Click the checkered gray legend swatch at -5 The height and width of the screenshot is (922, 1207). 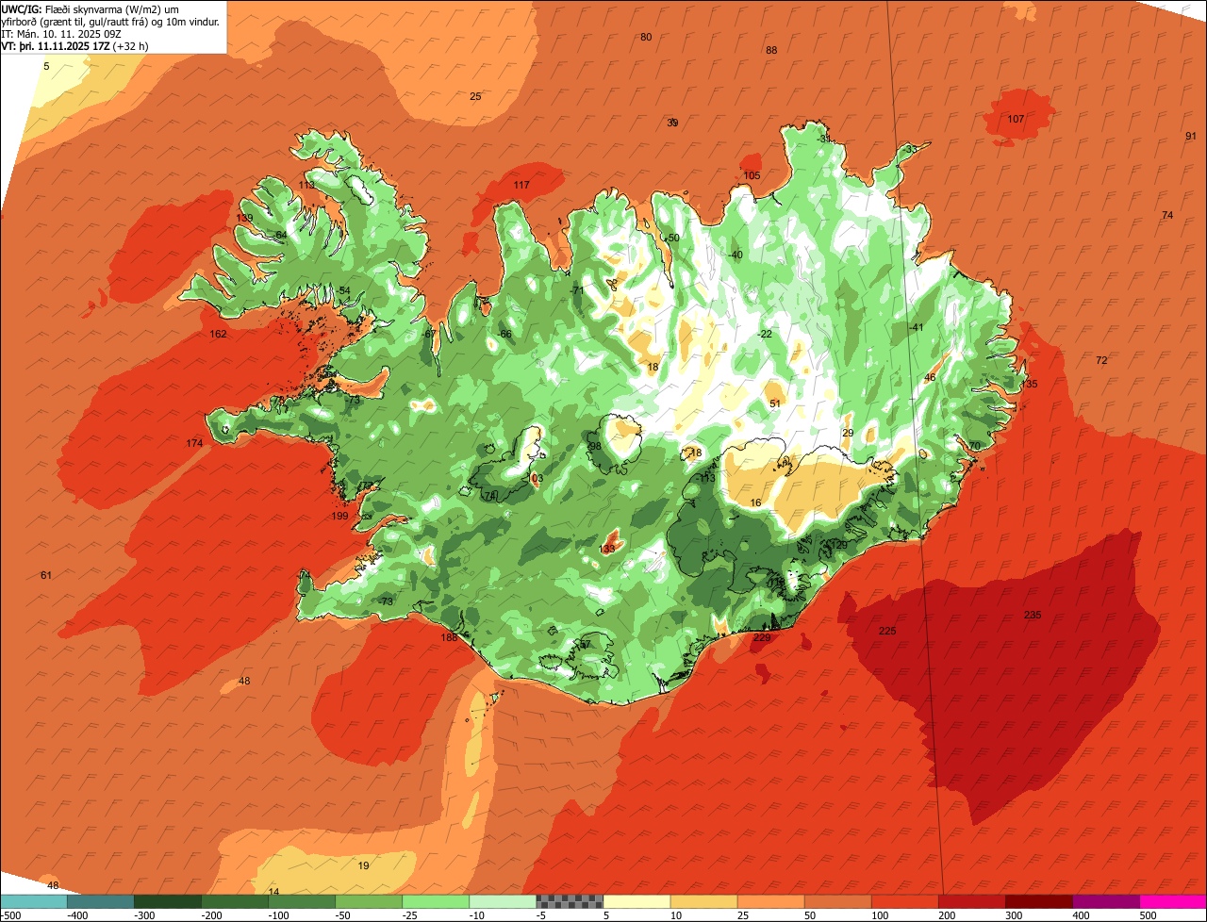coord(570,901)
